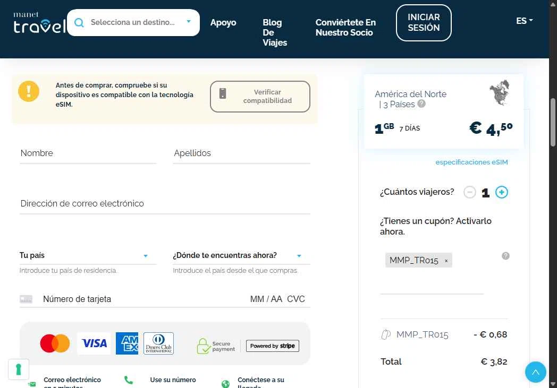Click the Diners Club logo
The image size is (557, 388).
pyautogui.click(x=158, y=343)
